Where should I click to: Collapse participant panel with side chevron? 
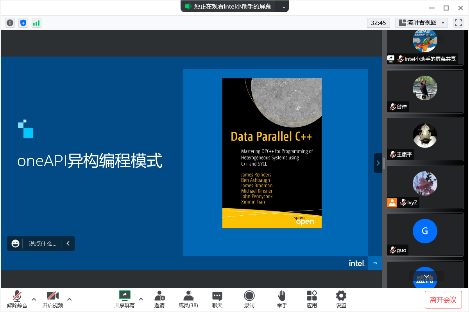(378, 163)
